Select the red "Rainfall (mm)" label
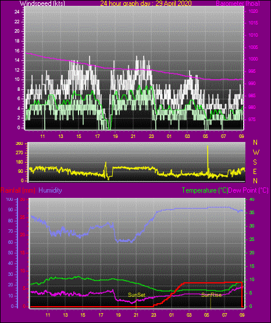The image size is (271, 323). click(17, 190)
